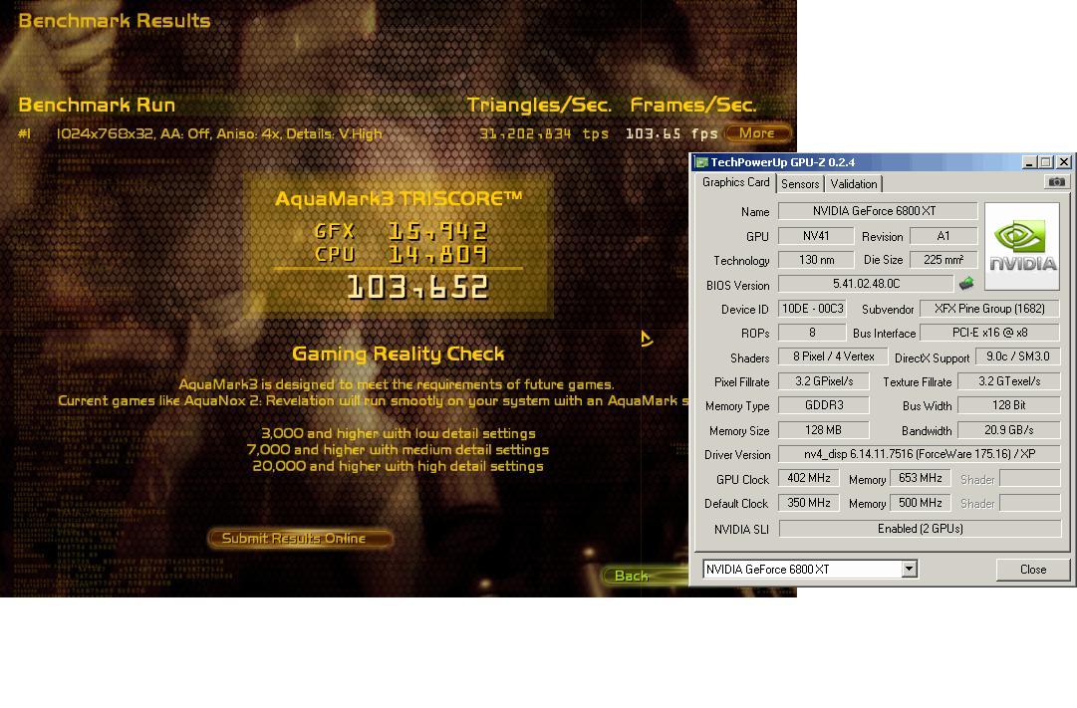Screen dimensions: 1077x708
Task: Click default Memory clock field 500 MHz
Action: [920, 503]
